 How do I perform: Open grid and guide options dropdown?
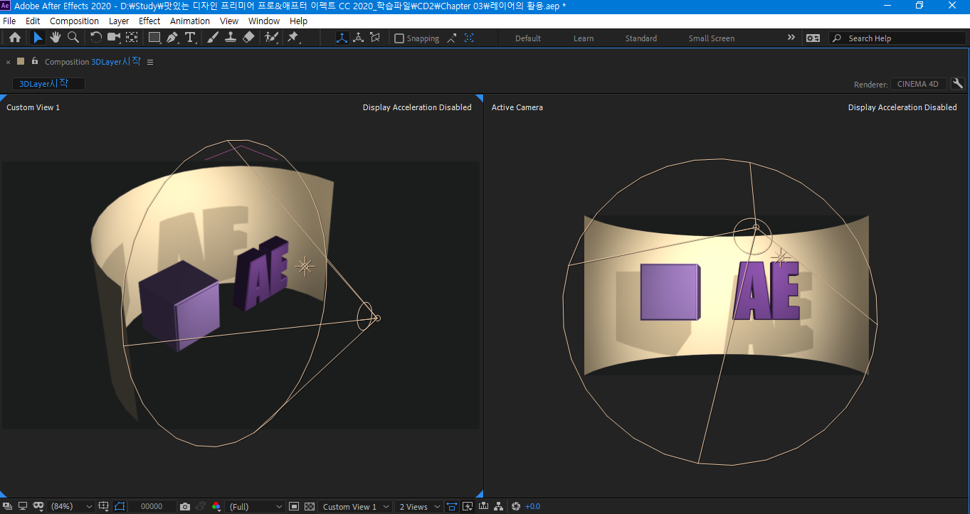(x=104, y=506)
